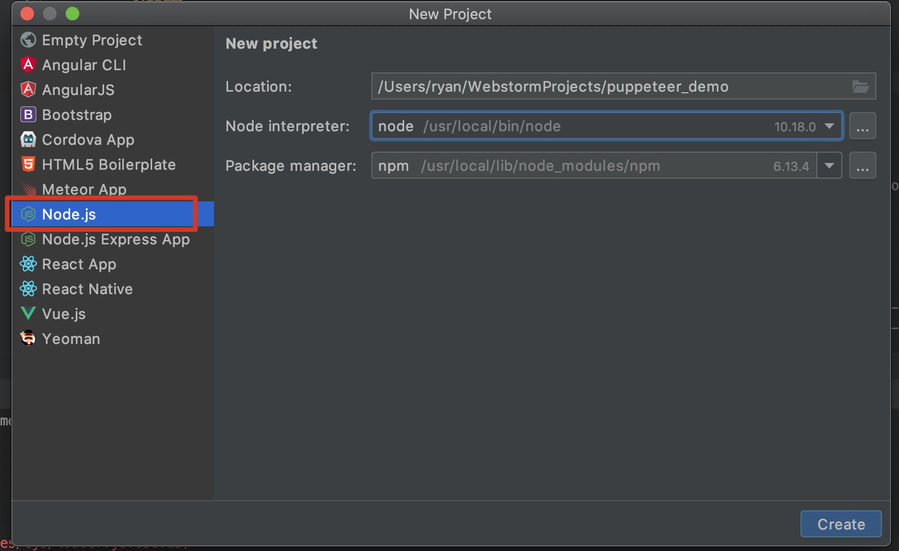Click the Location path text field
This screenshot has height=551, width=899.
pyautogui.click(x=623, y=87)
